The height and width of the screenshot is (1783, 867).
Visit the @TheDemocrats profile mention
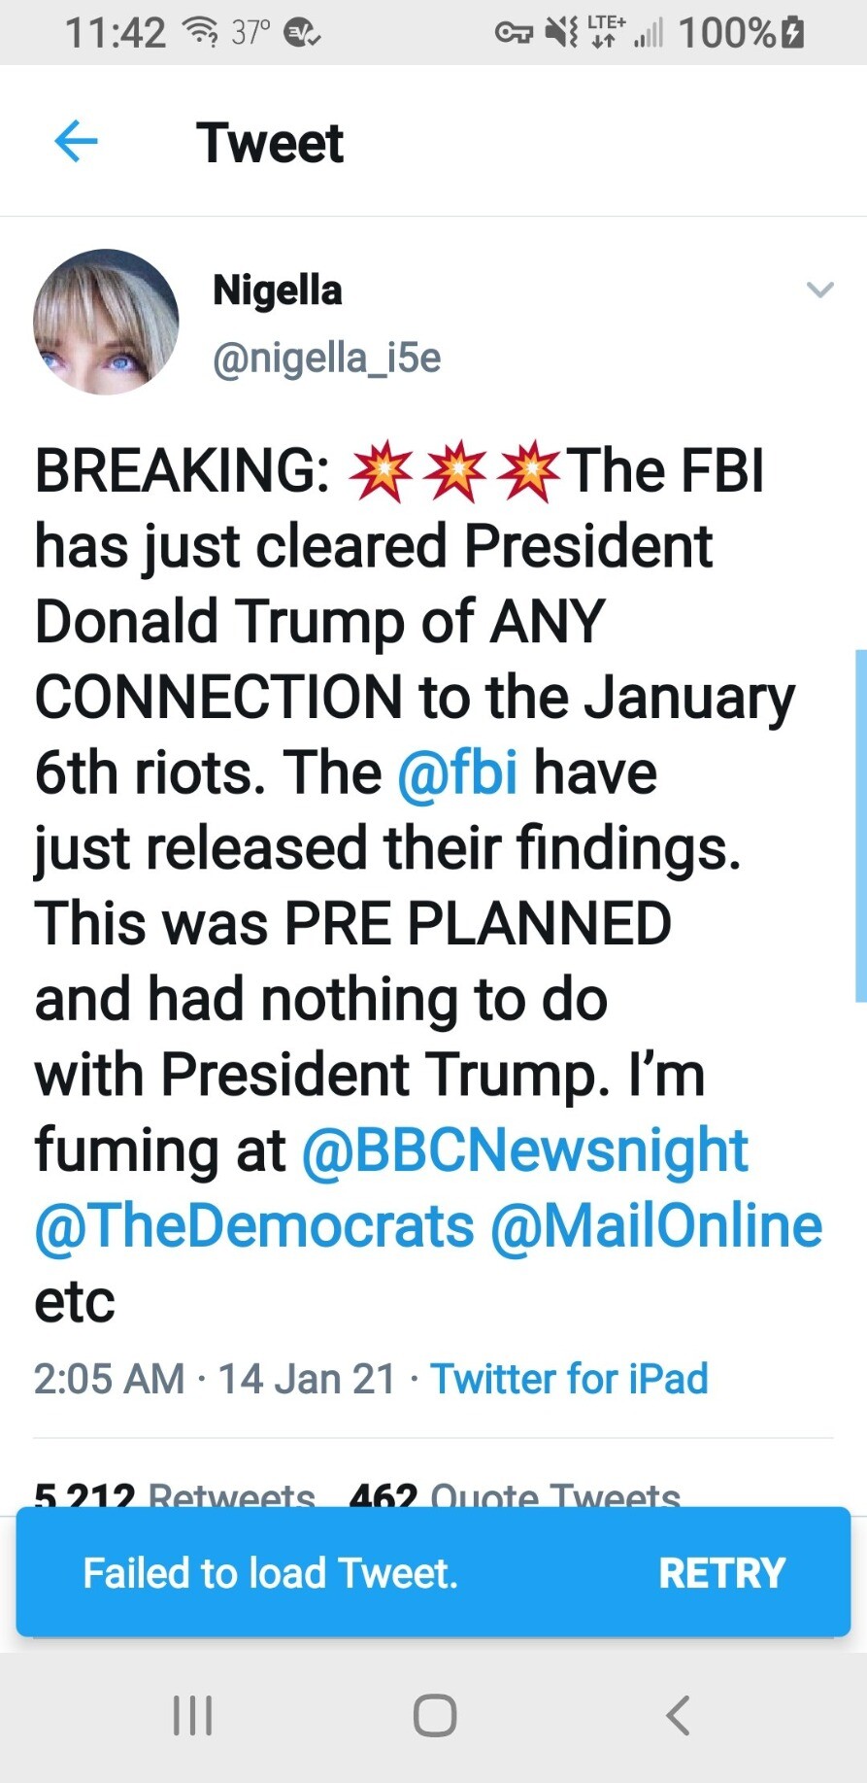(254, 1226)
